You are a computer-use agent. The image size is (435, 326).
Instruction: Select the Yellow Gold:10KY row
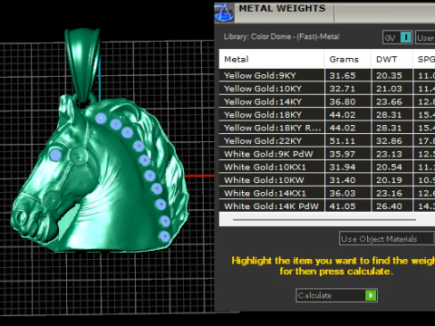click(x=327, y=89)
